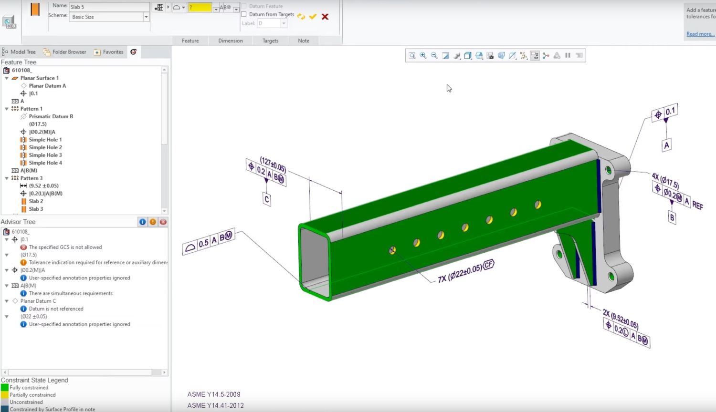Click the yellow tolerance value field

200,8
